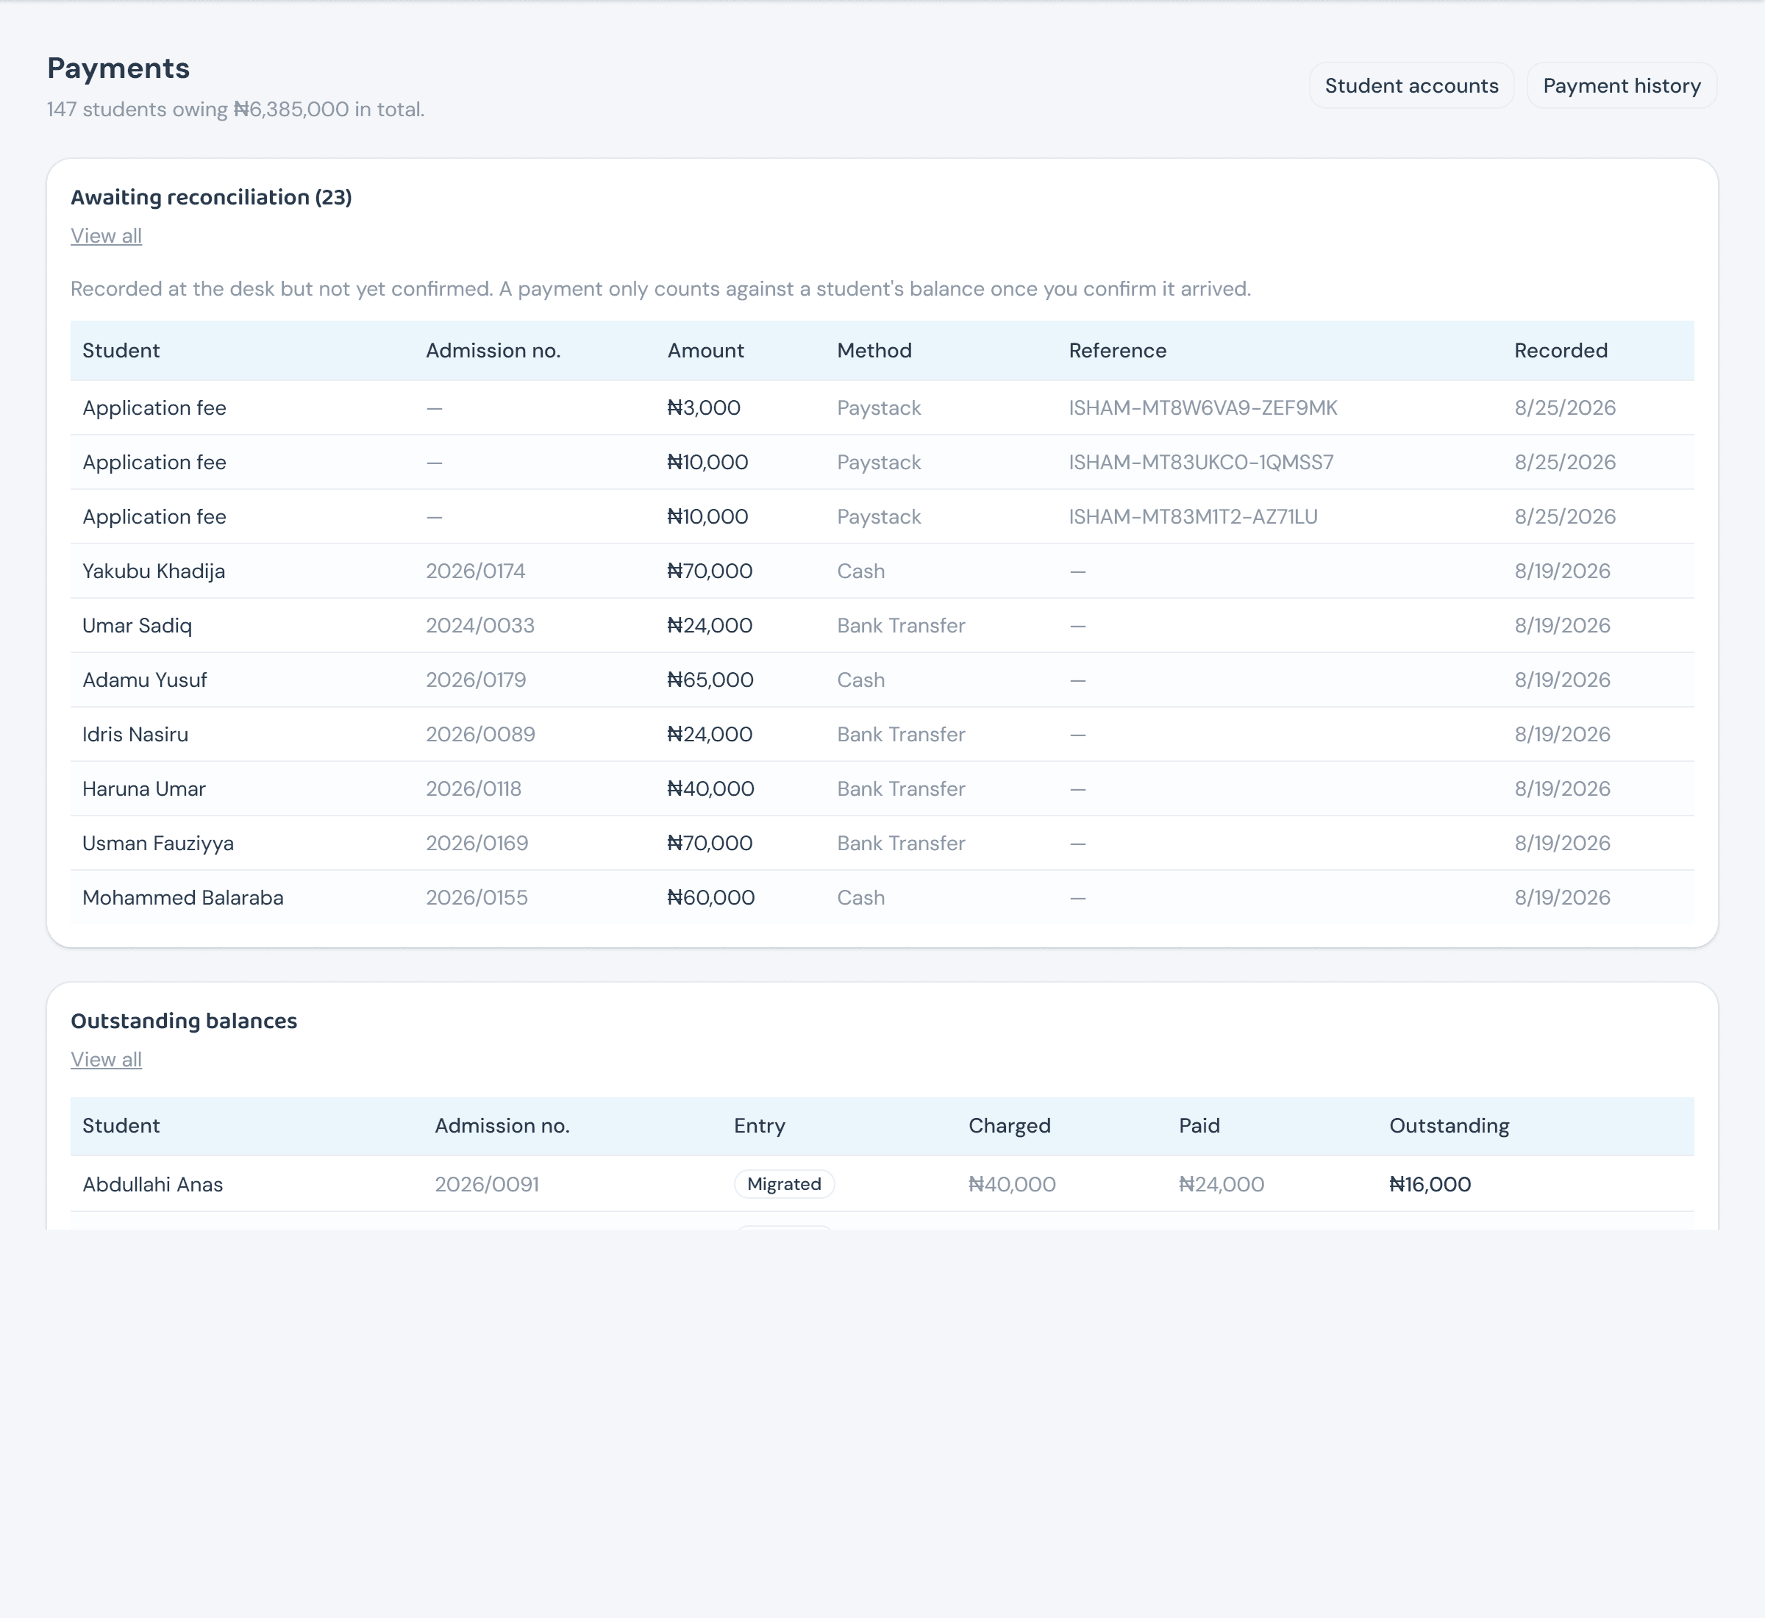The width and height of the screenshot is (1765, 1618).
Task: Select reference ISHAM-MT8W6VA9-ZEF9MK
Action: [x=1203, y=408]
